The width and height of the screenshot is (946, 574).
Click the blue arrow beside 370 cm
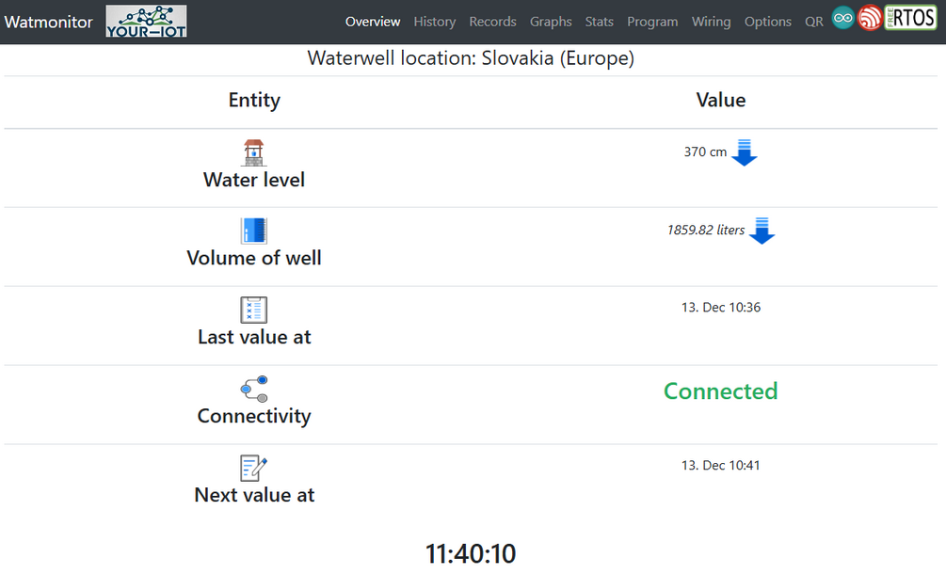point(745,152)
